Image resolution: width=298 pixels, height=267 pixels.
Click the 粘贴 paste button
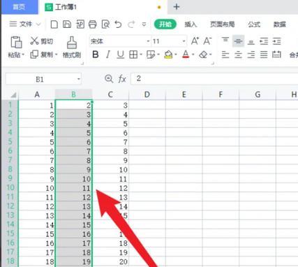(16, 47)
